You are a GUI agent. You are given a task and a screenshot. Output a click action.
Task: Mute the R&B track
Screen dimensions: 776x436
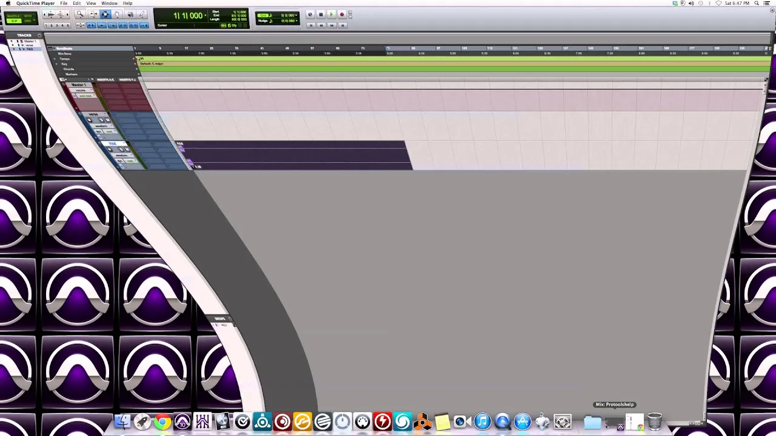point(127,150)
